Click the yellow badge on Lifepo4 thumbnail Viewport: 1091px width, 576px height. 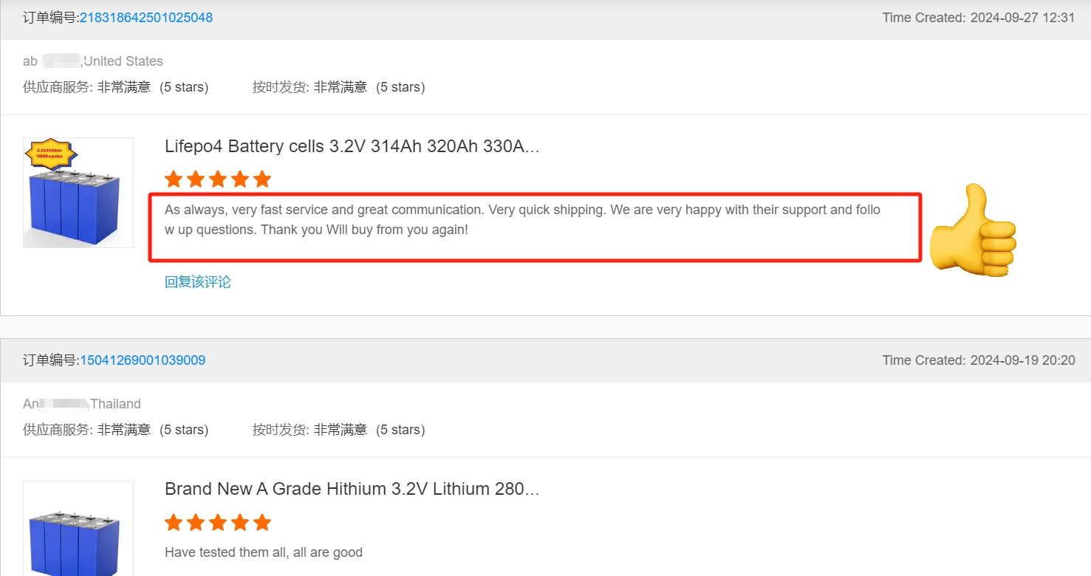[52, 154]
